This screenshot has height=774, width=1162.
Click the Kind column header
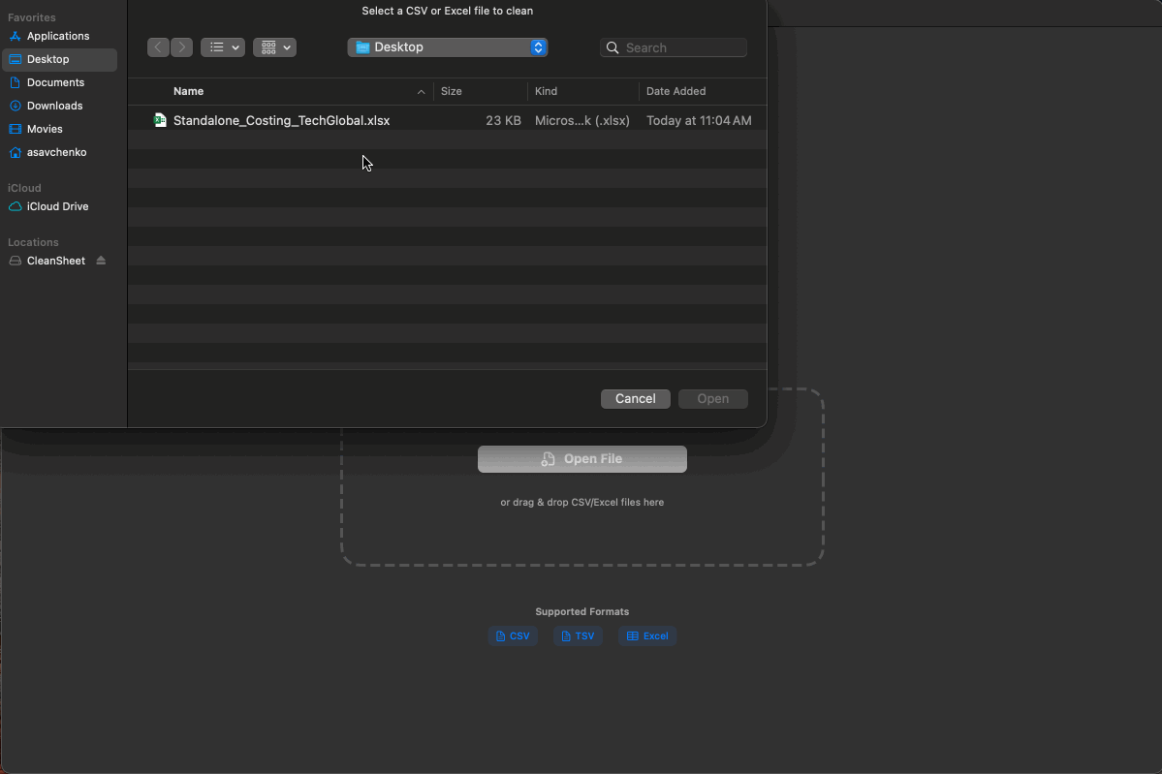(x=546, y=91)
